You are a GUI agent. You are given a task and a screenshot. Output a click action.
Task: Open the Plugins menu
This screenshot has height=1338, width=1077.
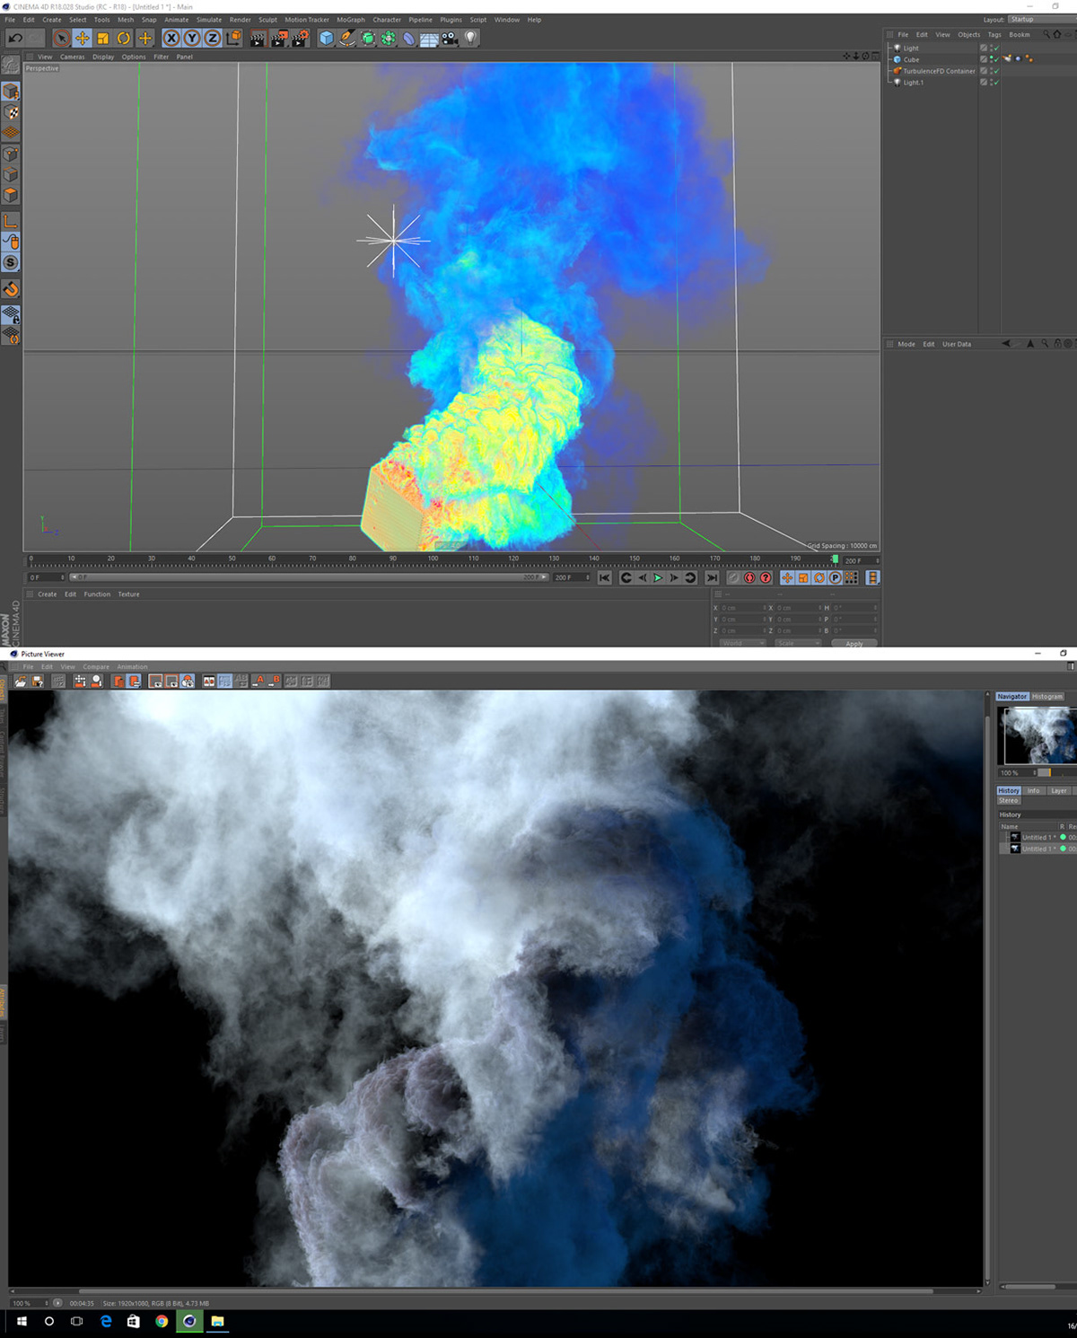tap(451, 20)
